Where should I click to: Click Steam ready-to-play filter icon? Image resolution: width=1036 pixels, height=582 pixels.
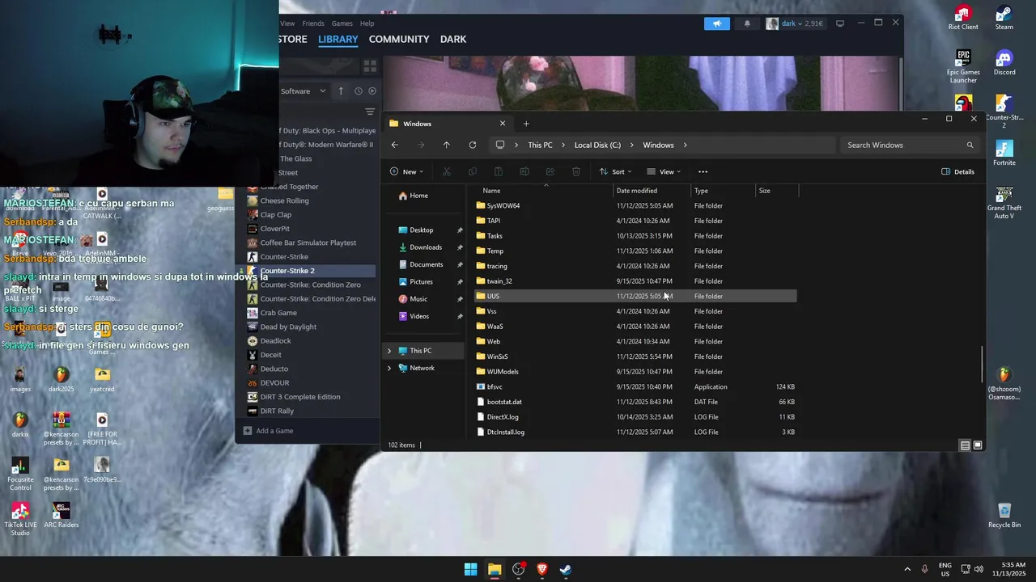372,91
